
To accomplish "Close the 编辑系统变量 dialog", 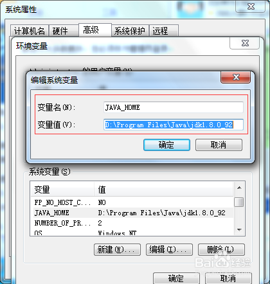I will [x=235, y=77].
